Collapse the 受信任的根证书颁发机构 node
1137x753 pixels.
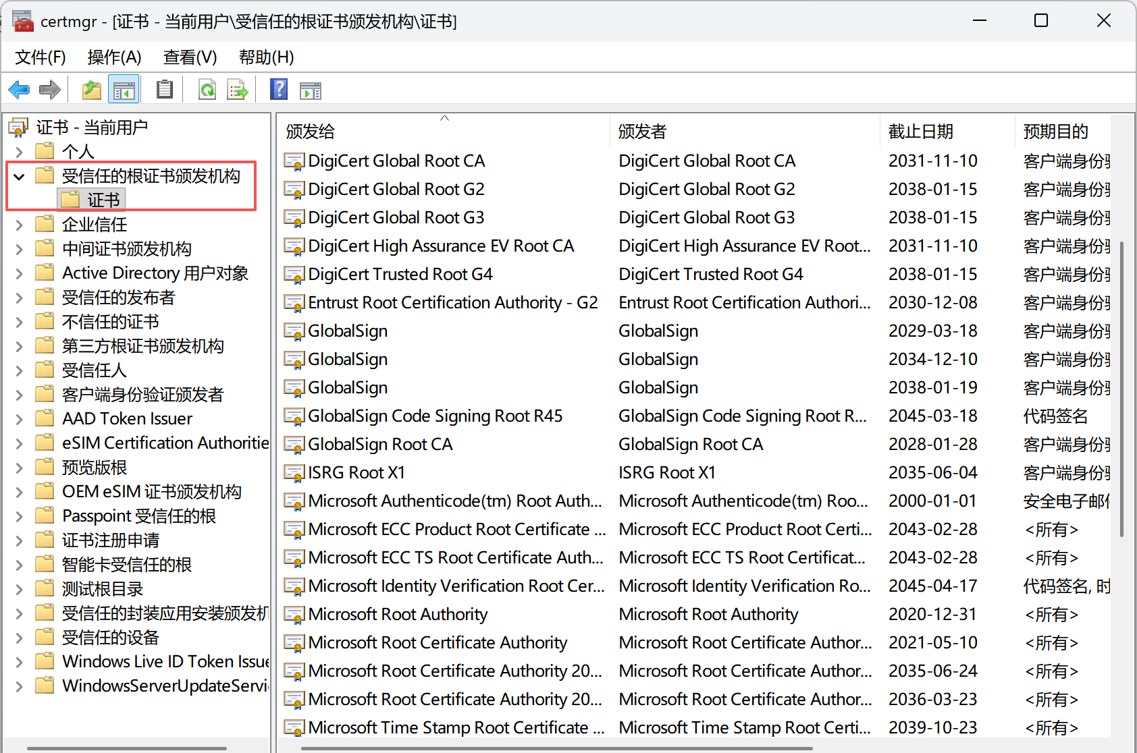pos(19,176)
